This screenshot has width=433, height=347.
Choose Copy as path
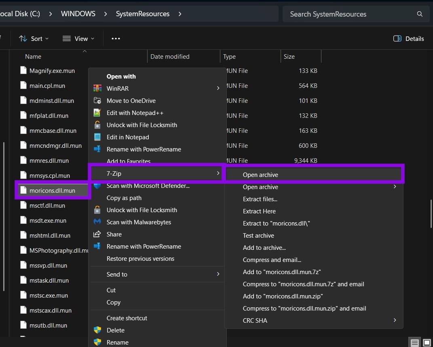(124, 198)
